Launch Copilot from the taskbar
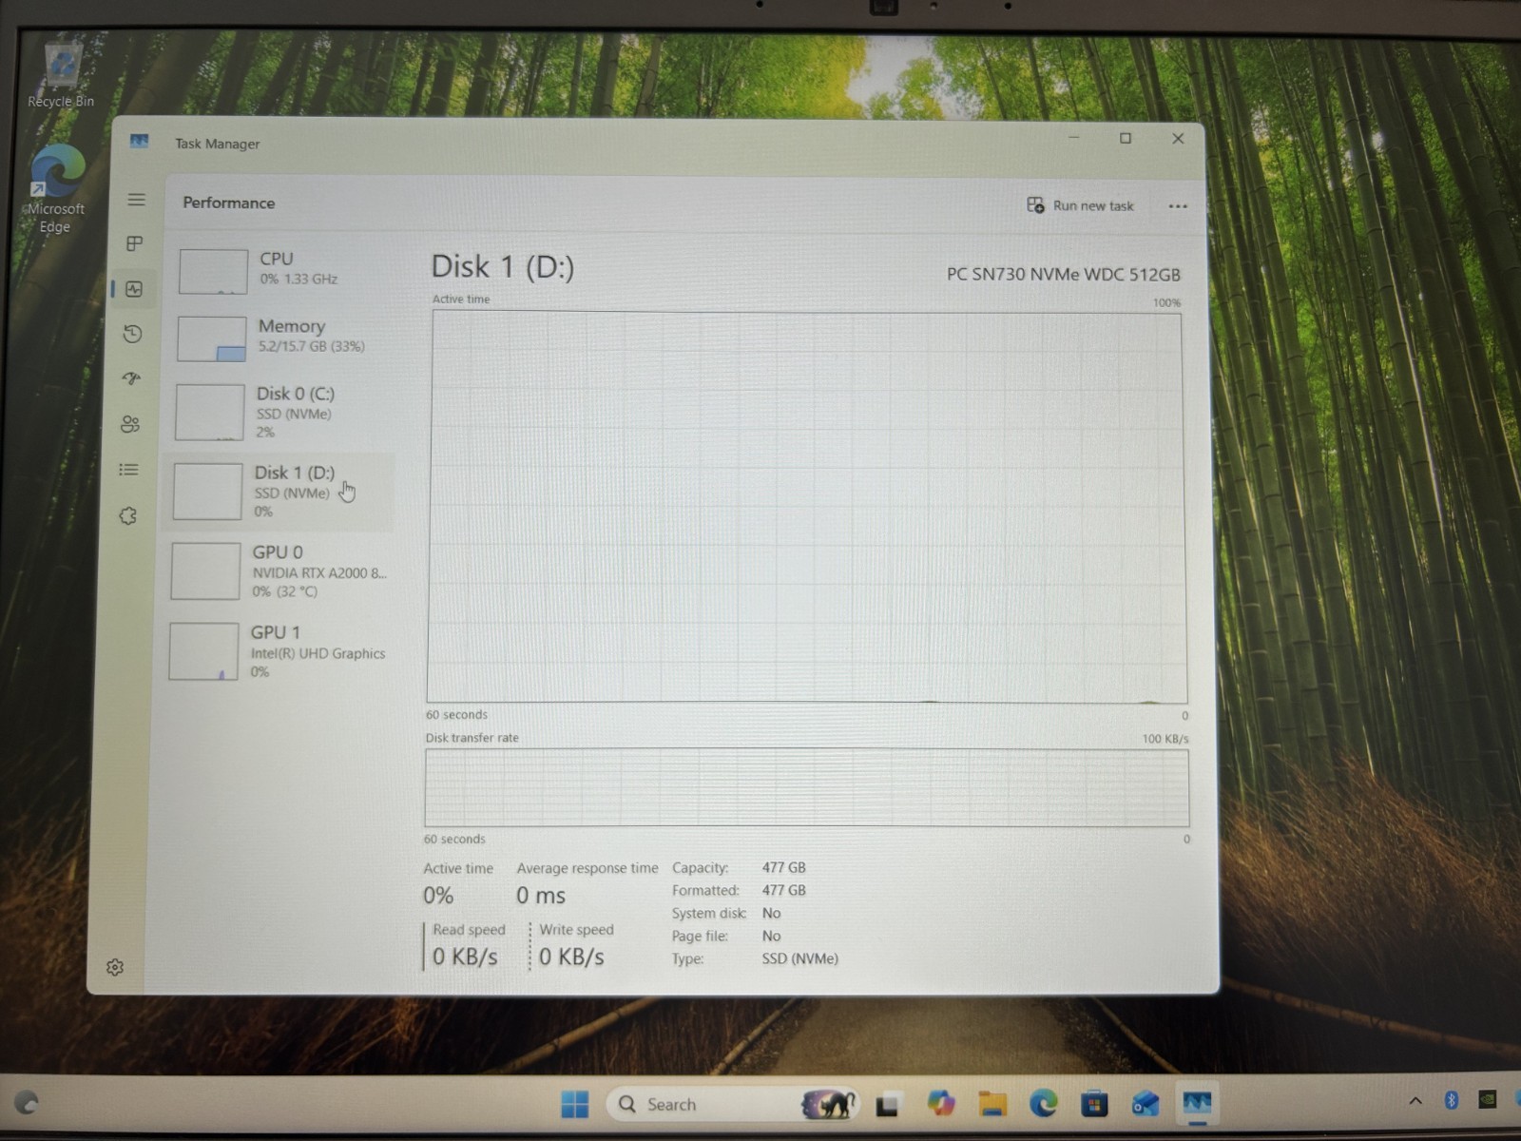1521x1141 pixels. point(941,1103)
